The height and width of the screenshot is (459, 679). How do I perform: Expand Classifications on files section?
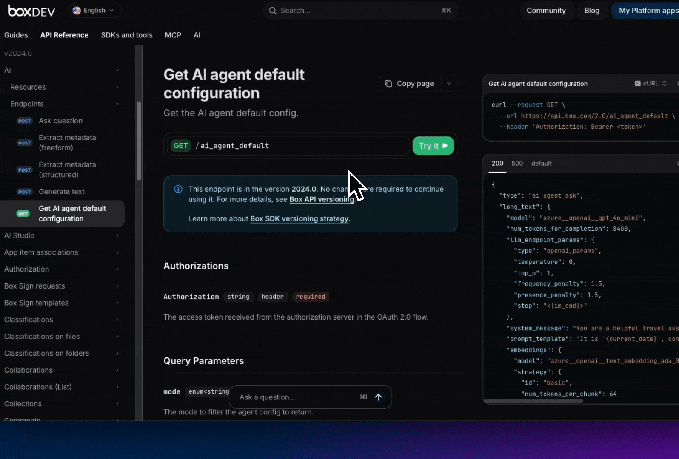click(x=62, y=337)
